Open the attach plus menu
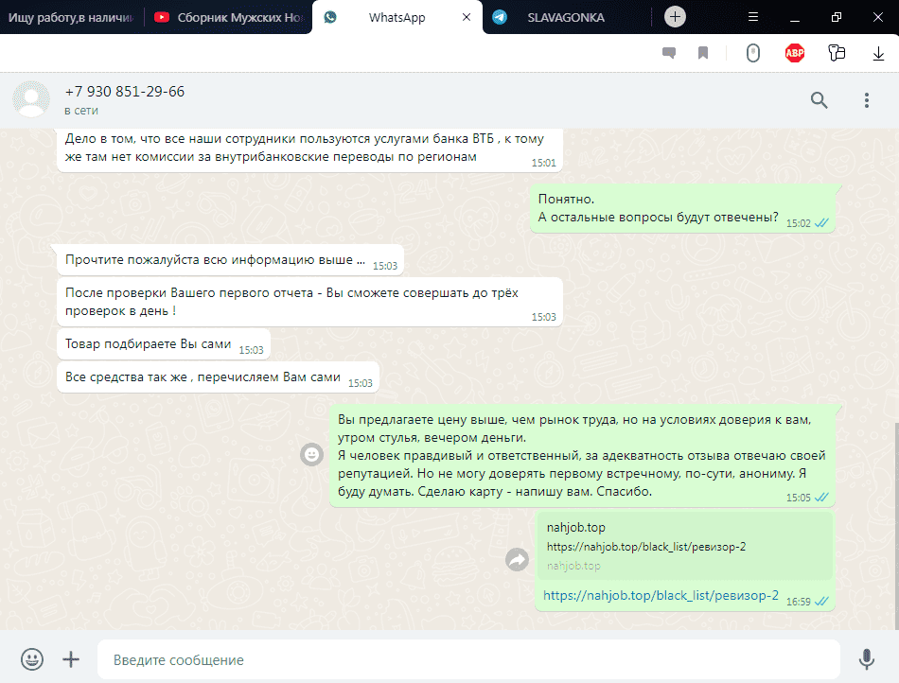 (x=71, y=659)
